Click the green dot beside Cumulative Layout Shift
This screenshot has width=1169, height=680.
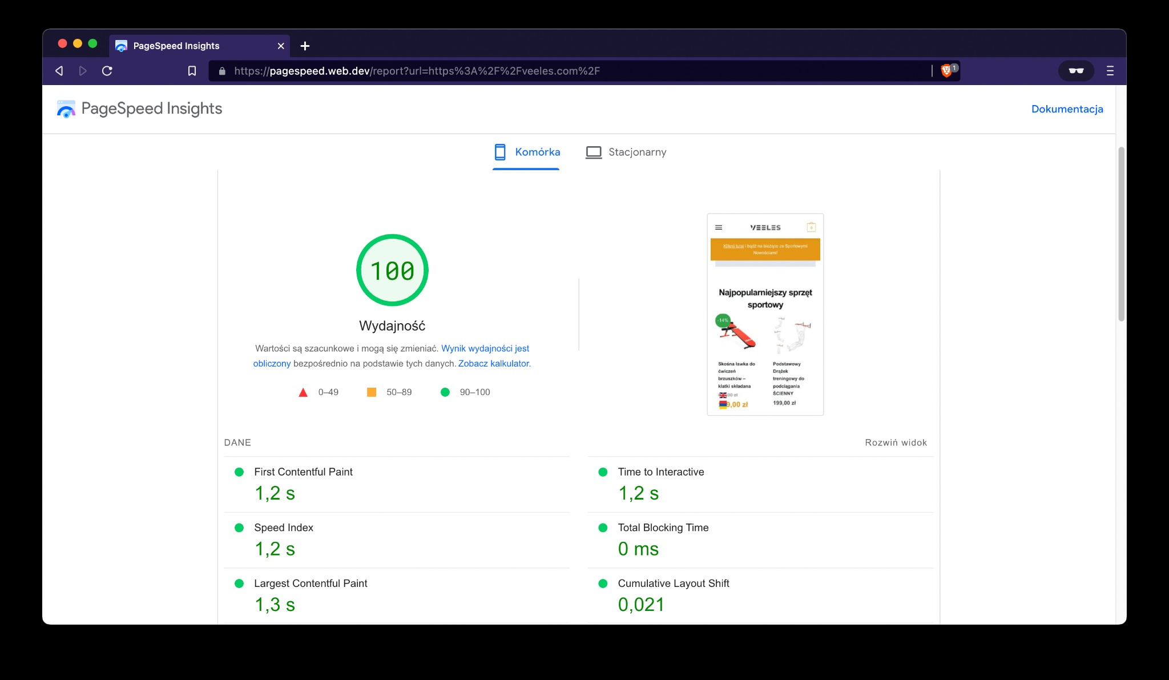pyautogui.click(x=603, y=584)
